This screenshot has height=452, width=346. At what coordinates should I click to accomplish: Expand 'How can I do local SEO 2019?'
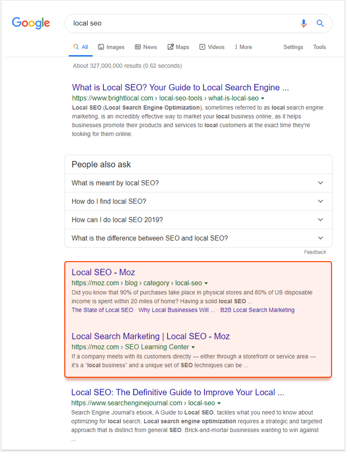click(x=198, y=220)
